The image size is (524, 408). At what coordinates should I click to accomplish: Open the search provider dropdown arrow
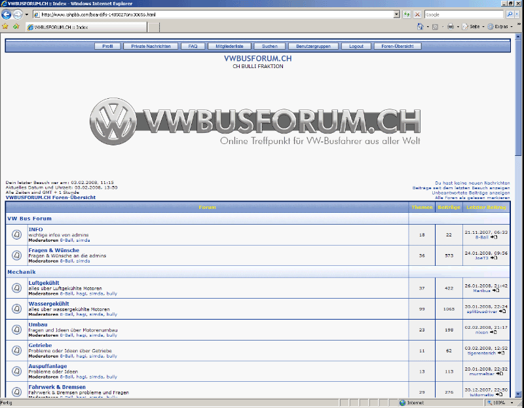(x=517, y=14)
